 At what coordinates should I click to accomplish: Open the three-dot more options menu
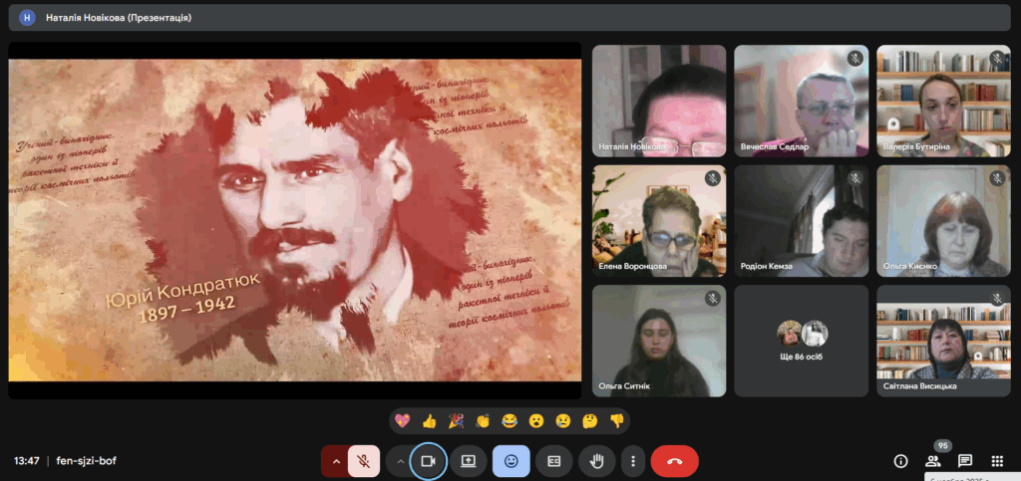coord(633,461)
